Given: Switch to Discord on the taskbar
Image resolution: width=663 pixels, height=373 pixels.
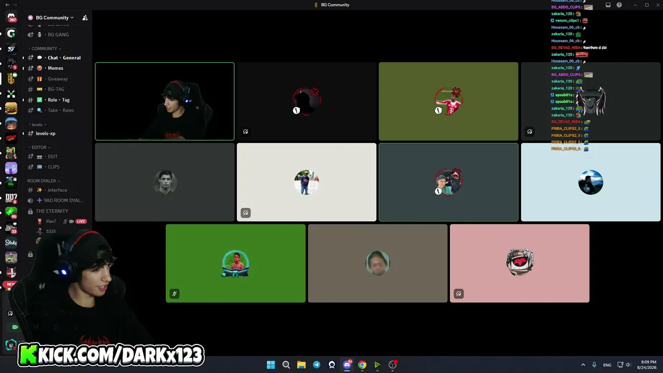Looking at the screenshot, I should [347, 365].
